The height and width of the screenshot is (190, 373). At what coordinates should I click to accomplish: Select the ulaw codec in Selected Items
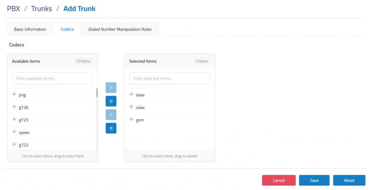140,107
